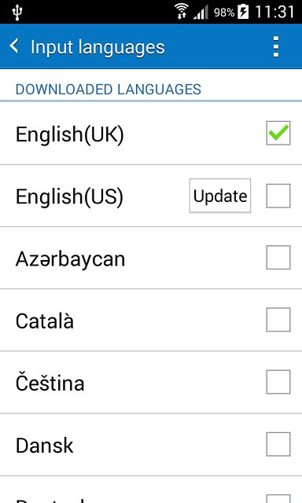Tap the Wi-Fi status icon
This screenshot has width=302, height=503.
(x=182, y=12)
